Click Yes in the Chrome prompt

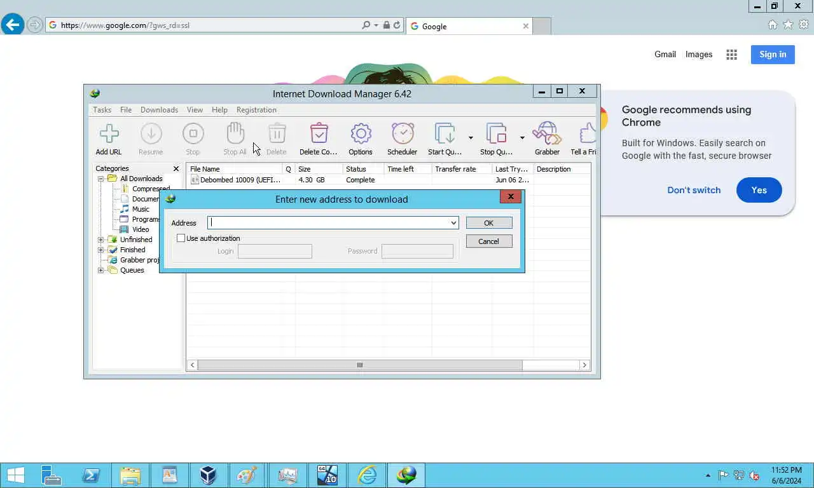coord(759,190)
